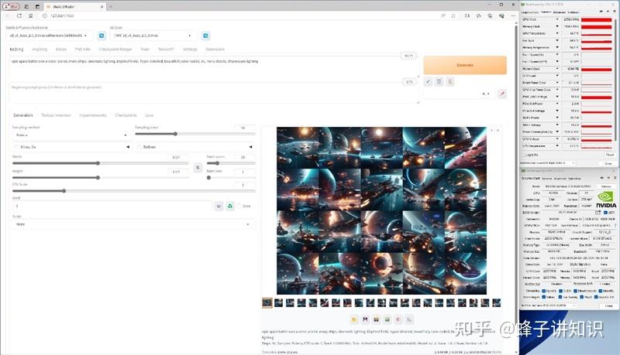620x355 pixels.
Task: Select the Textual Inversion sub-tab
Action: tap(56, 115)
